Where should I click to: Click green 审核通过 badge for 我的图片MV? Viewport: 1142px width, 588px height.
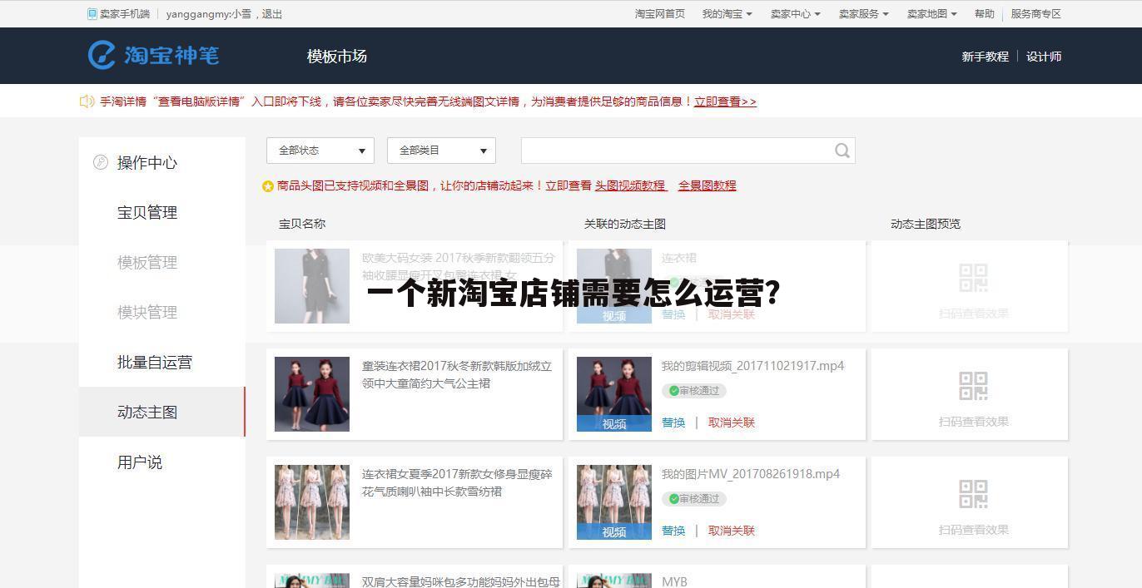(x=694, y=499)
